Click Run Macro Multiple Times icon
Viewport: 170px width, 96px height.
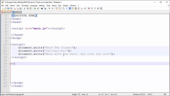(98, 9)
